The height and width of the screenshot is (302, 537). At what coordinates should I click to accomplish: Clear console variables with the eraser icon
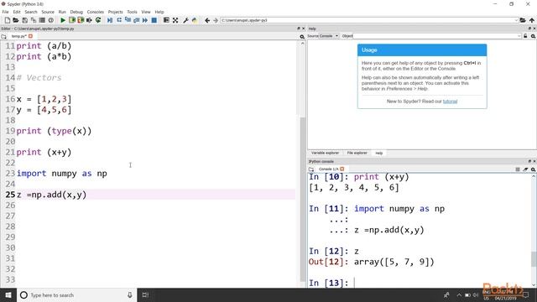point(525,169)
